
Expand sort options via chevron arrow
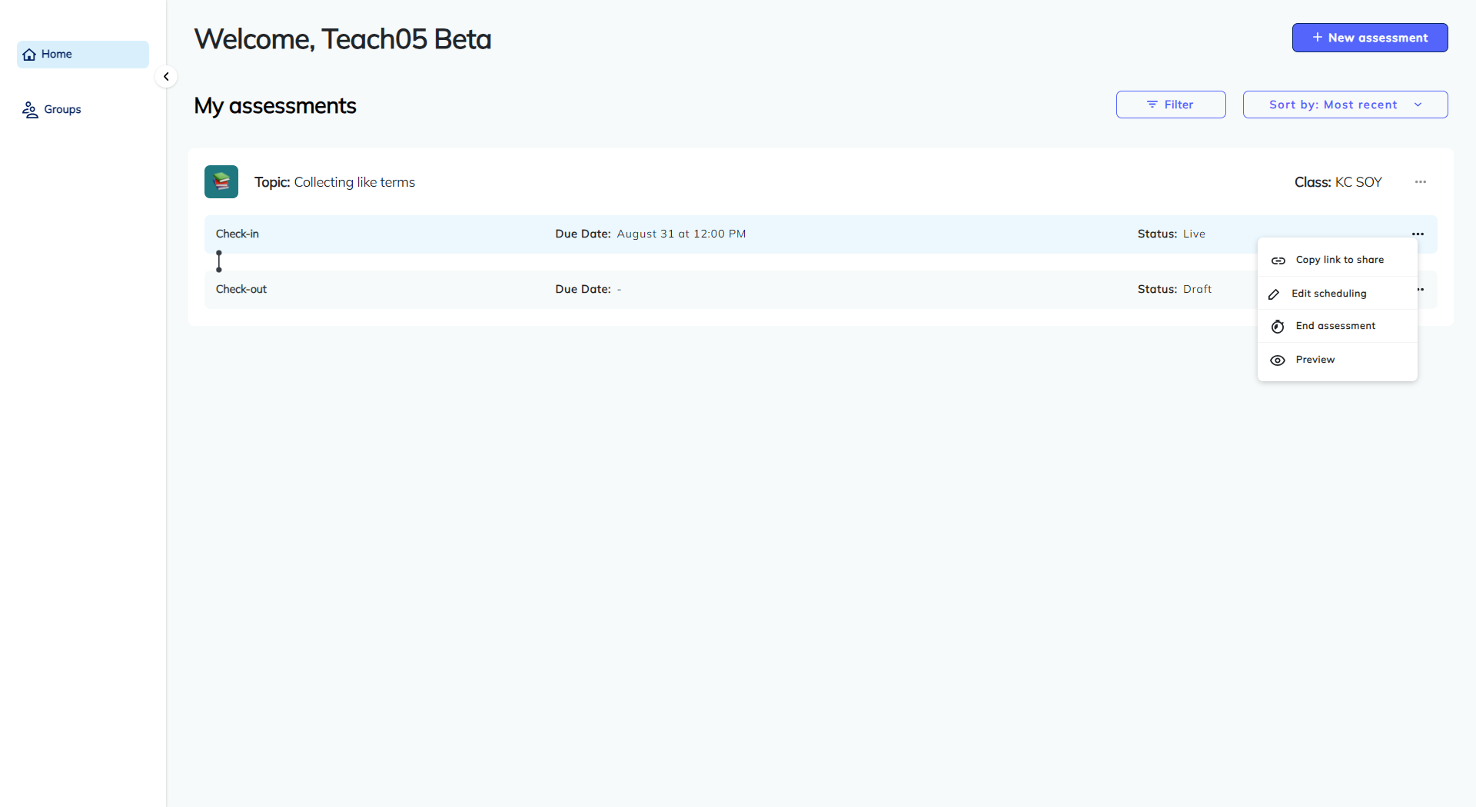point(1418,105)
